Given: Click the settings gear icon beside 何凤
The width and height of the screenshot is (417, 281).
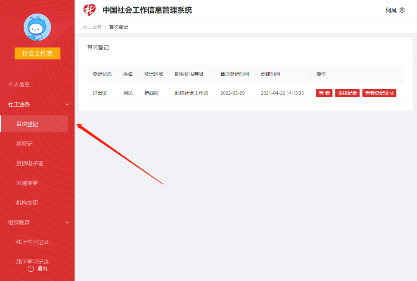Looking at the screenshot, I should click(x=402, y=10).
